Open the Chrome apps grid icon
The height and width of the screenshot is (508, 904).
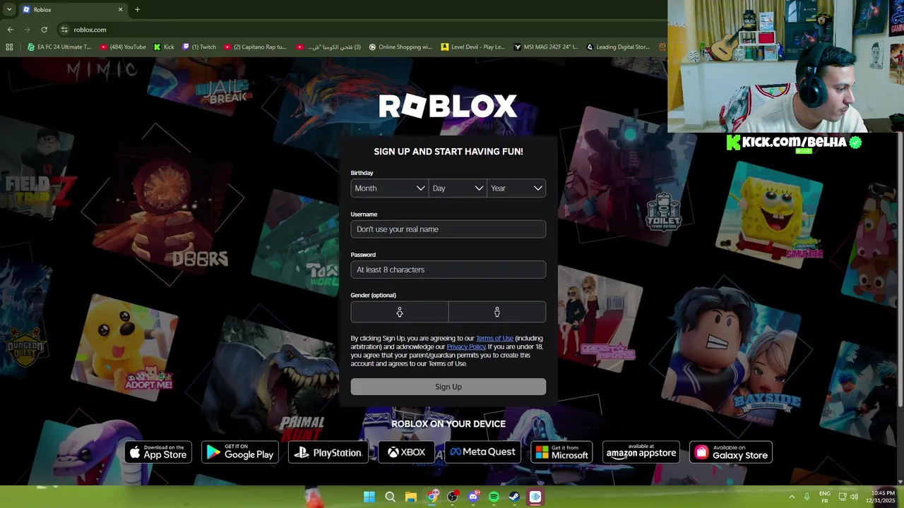pos(9,47)
